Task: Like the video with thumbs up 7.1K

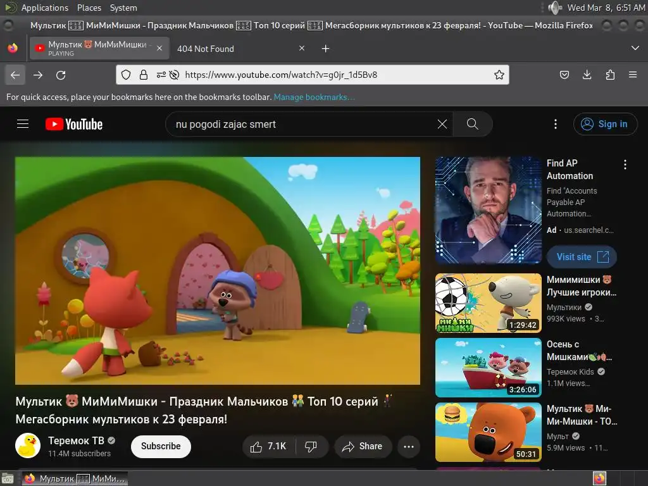Action: [268, 446]
